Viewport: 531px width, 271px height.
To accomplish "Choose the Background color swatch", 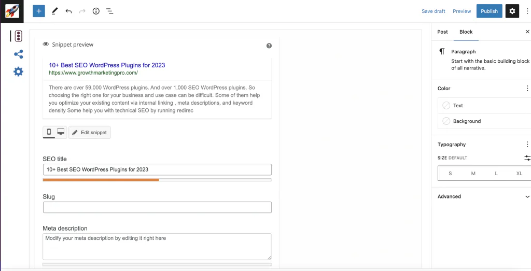I will (x=446, y=121).
